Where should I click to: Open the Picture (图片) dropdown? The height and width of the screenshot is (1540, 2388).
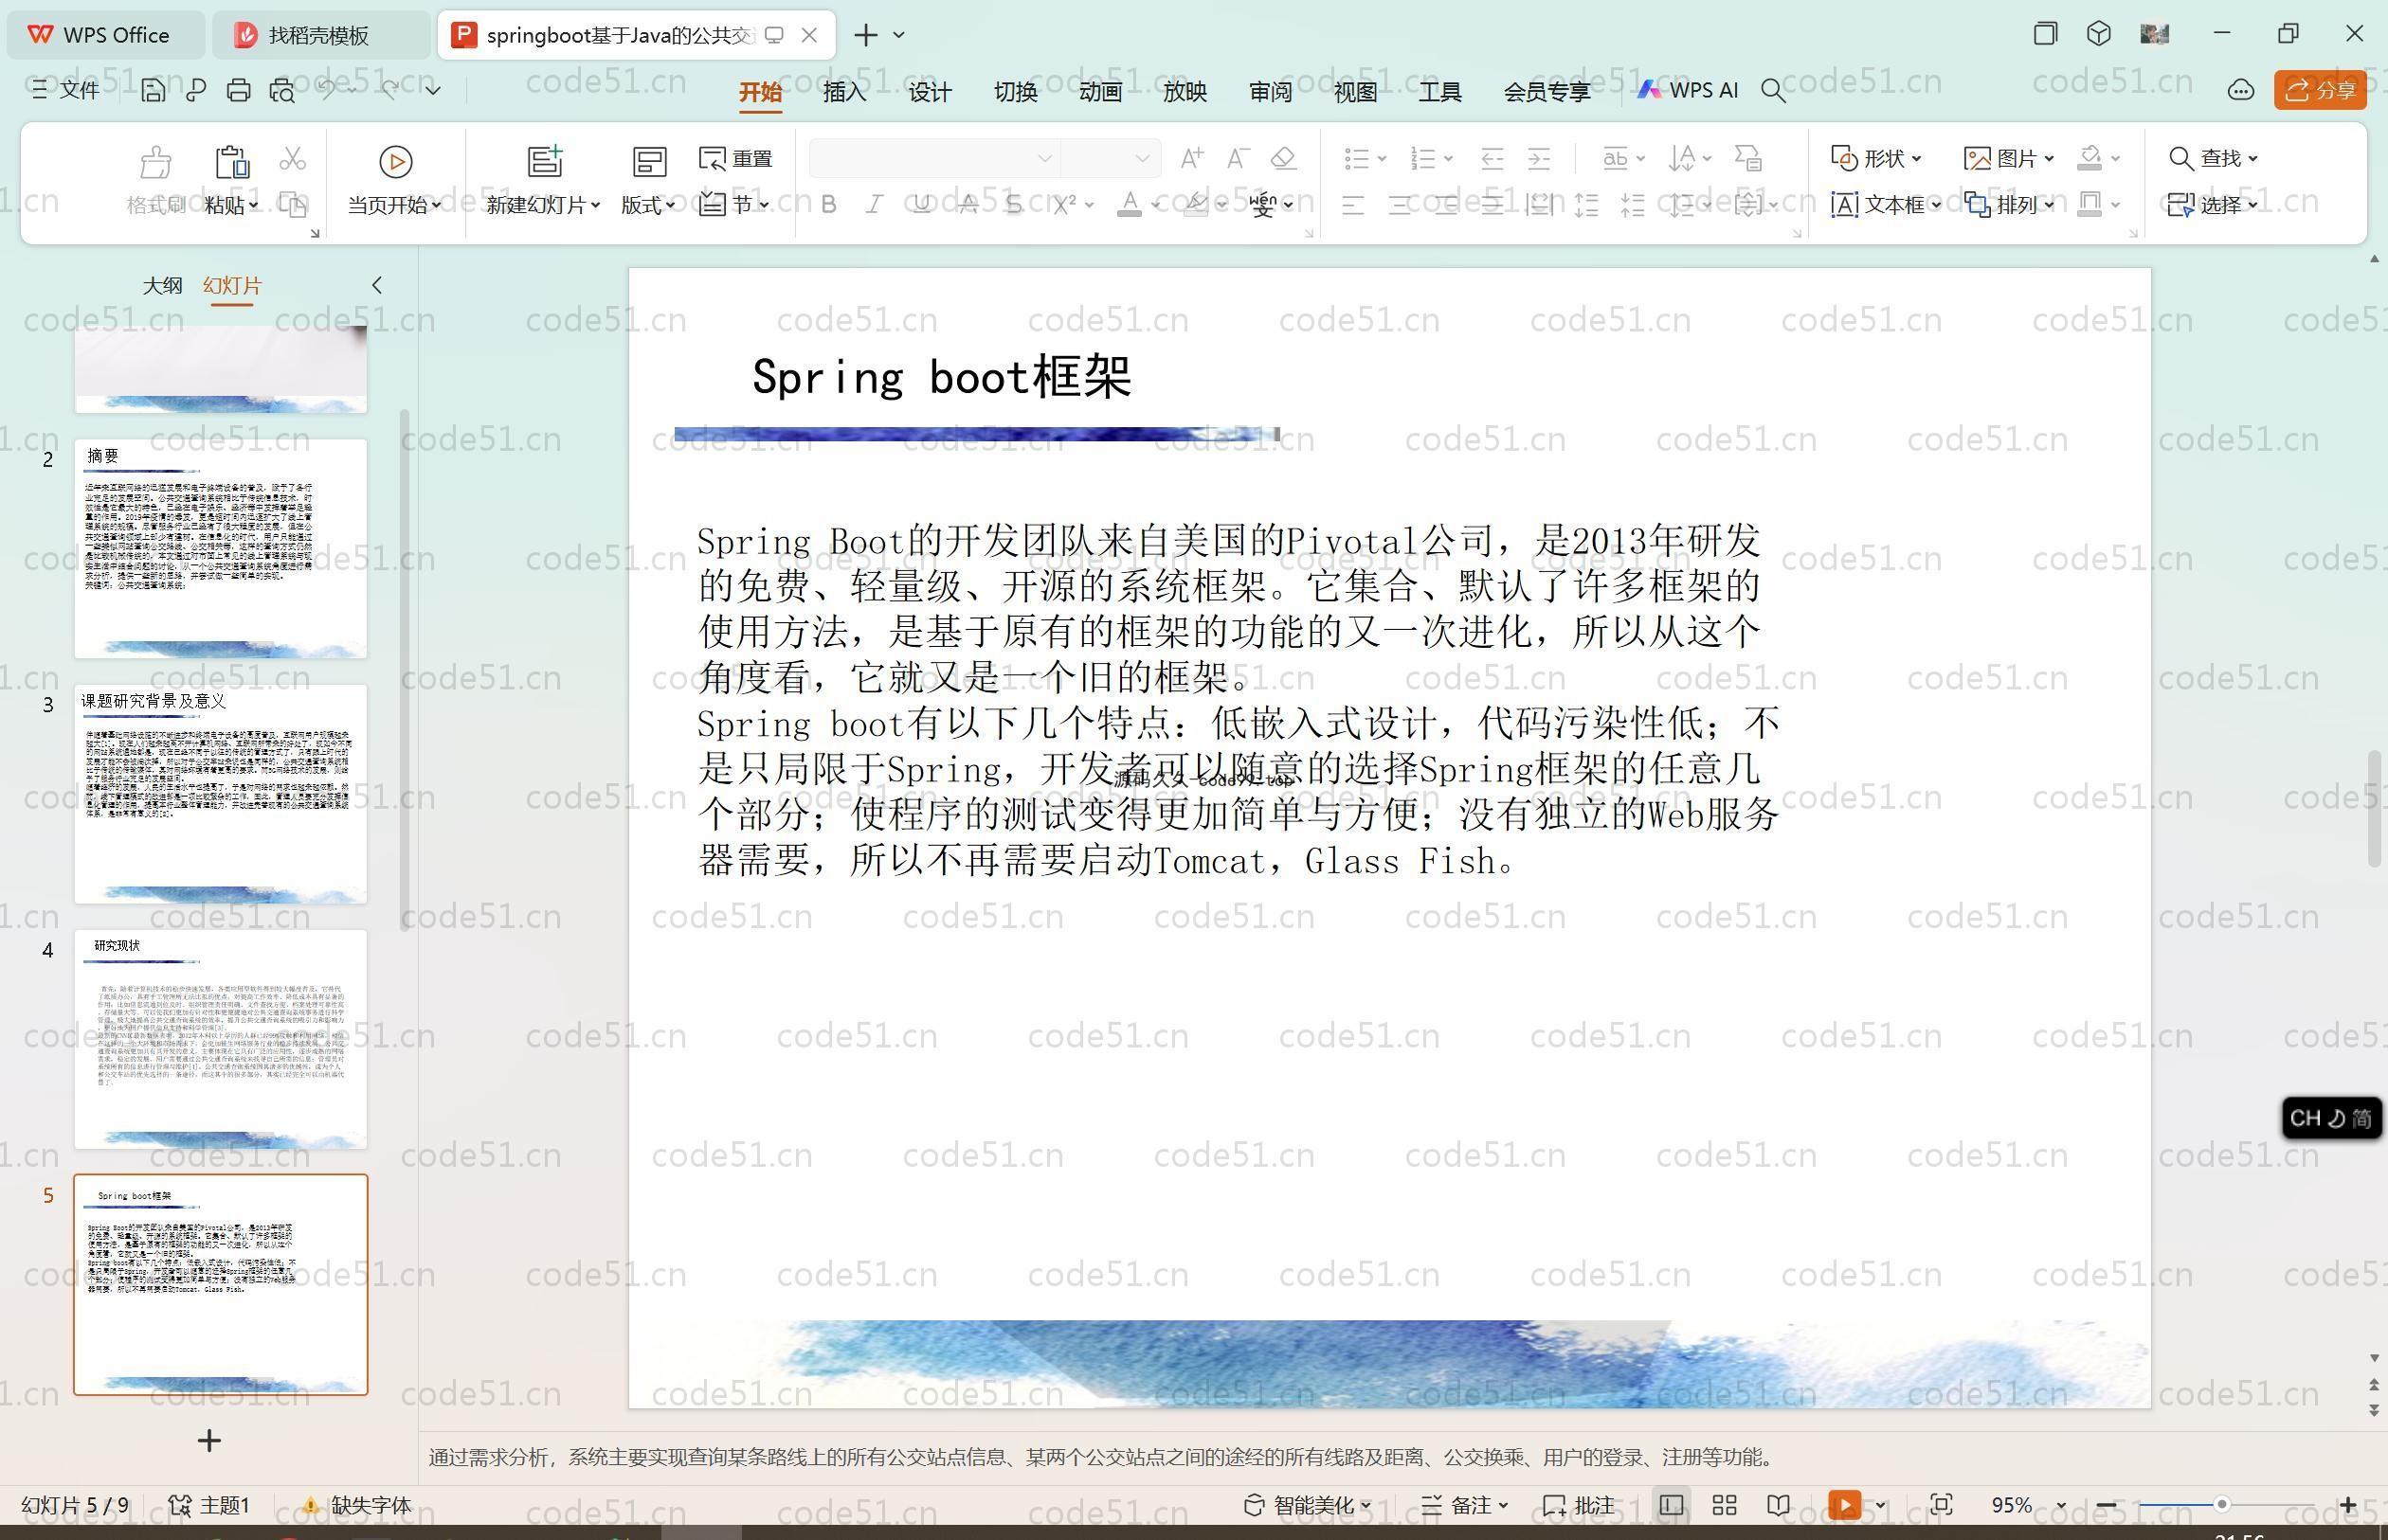2010,158
